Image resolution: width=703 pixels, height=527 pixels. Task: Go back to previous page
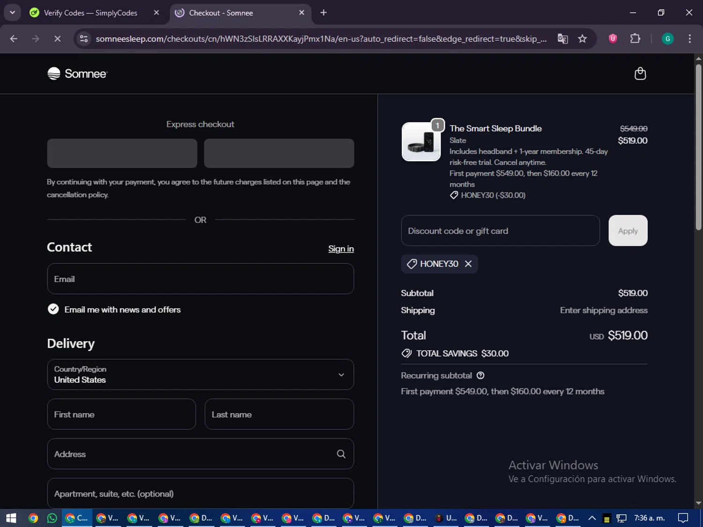(x=14, y=38)
